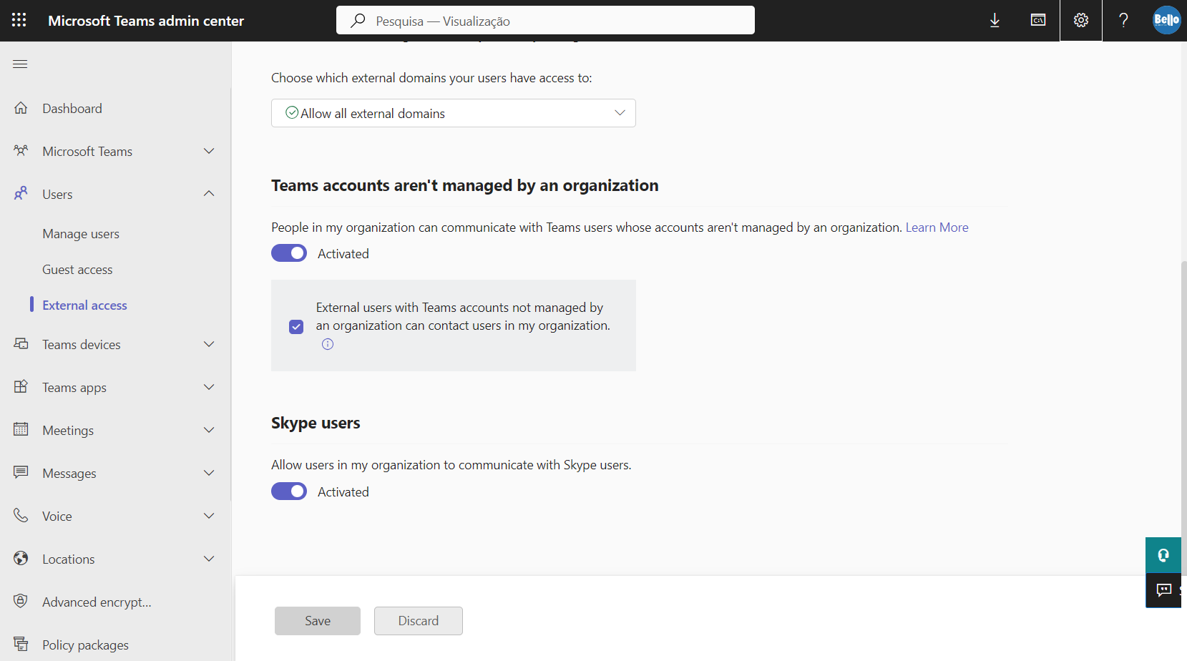Click the Pesquisa search input field
The width and height of the screenshot is (1187, 661).
pyautogui.click(x=545, y=20)
